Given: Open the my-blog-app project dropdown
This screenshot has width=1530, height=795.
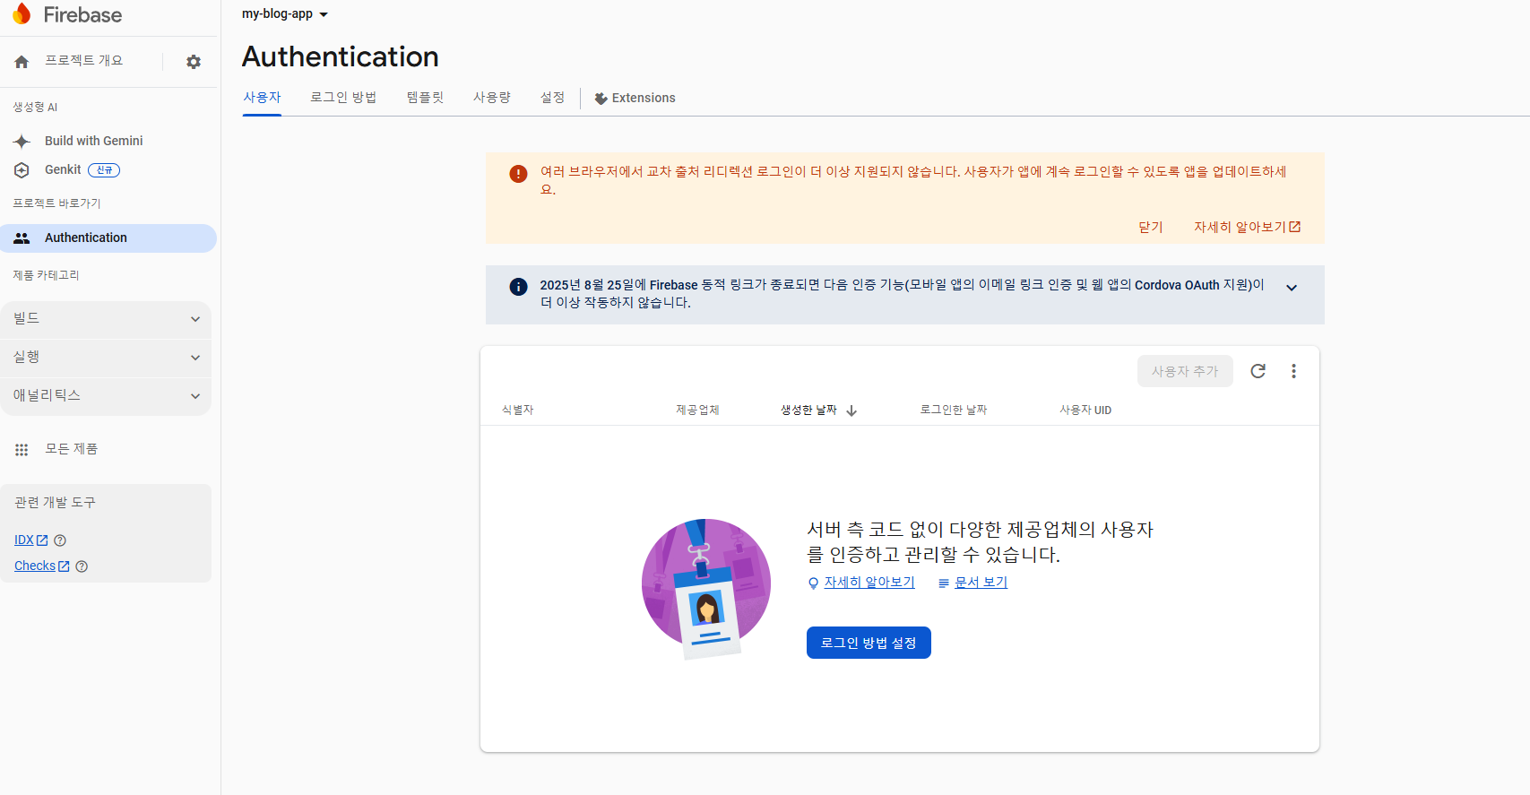Looking at the screenshot, I should point(285,14).
